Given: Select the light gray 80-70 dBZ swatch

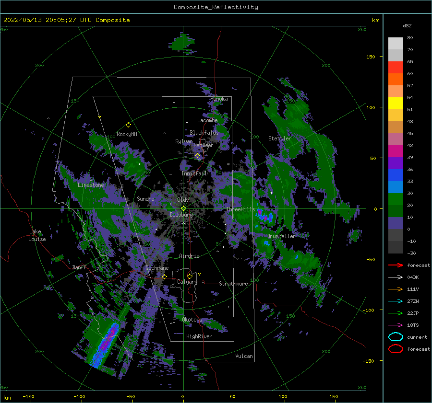Looking at the screenshot, I should [x=396, y=44].
